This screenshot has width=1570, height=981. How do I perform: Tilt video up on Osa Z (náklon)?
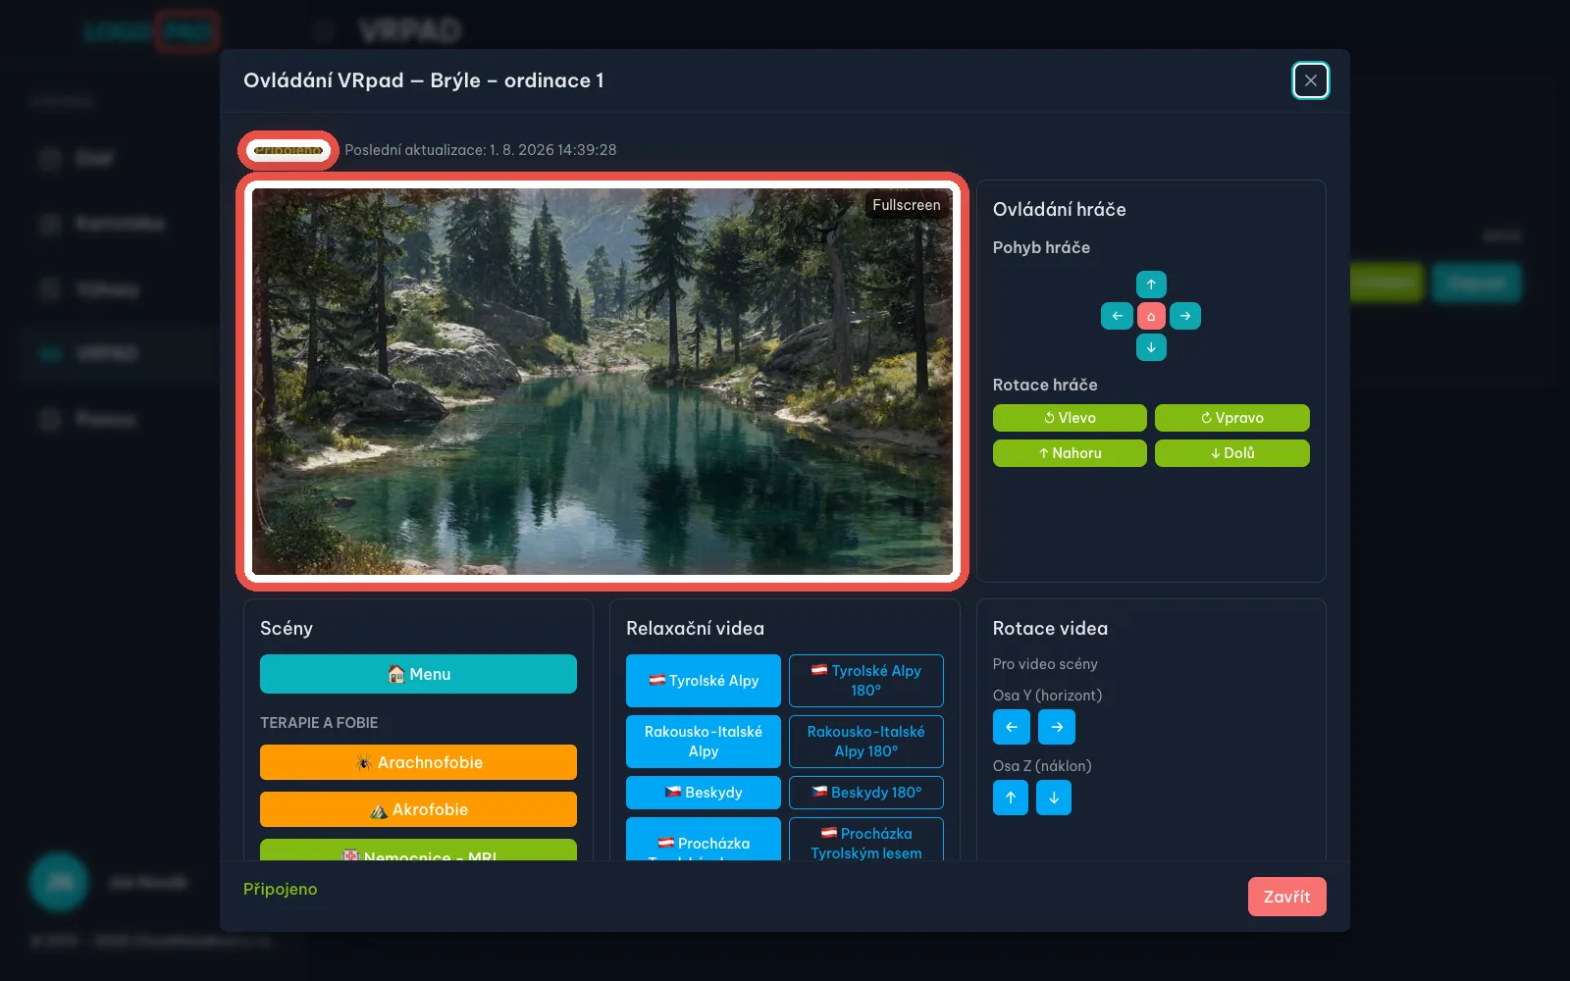(x=1011, y=798)
